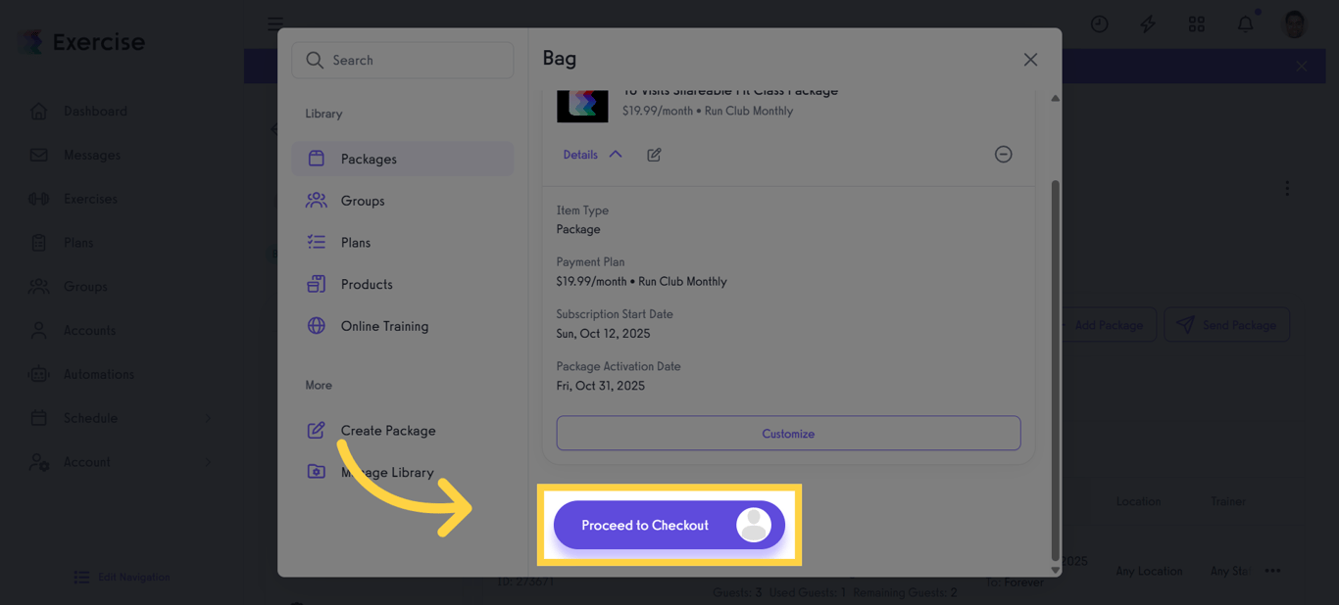Click the Create Package pencil icon
Screen dimensions: 1339x605
tap(316, 430)
